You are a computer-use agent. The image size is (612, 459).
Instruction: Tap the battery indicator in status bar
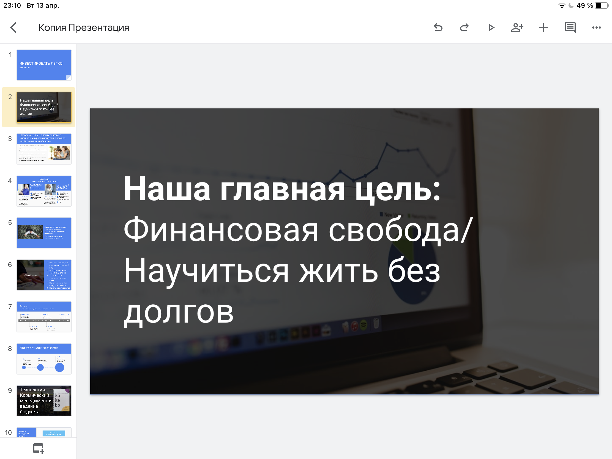point(602,6)
